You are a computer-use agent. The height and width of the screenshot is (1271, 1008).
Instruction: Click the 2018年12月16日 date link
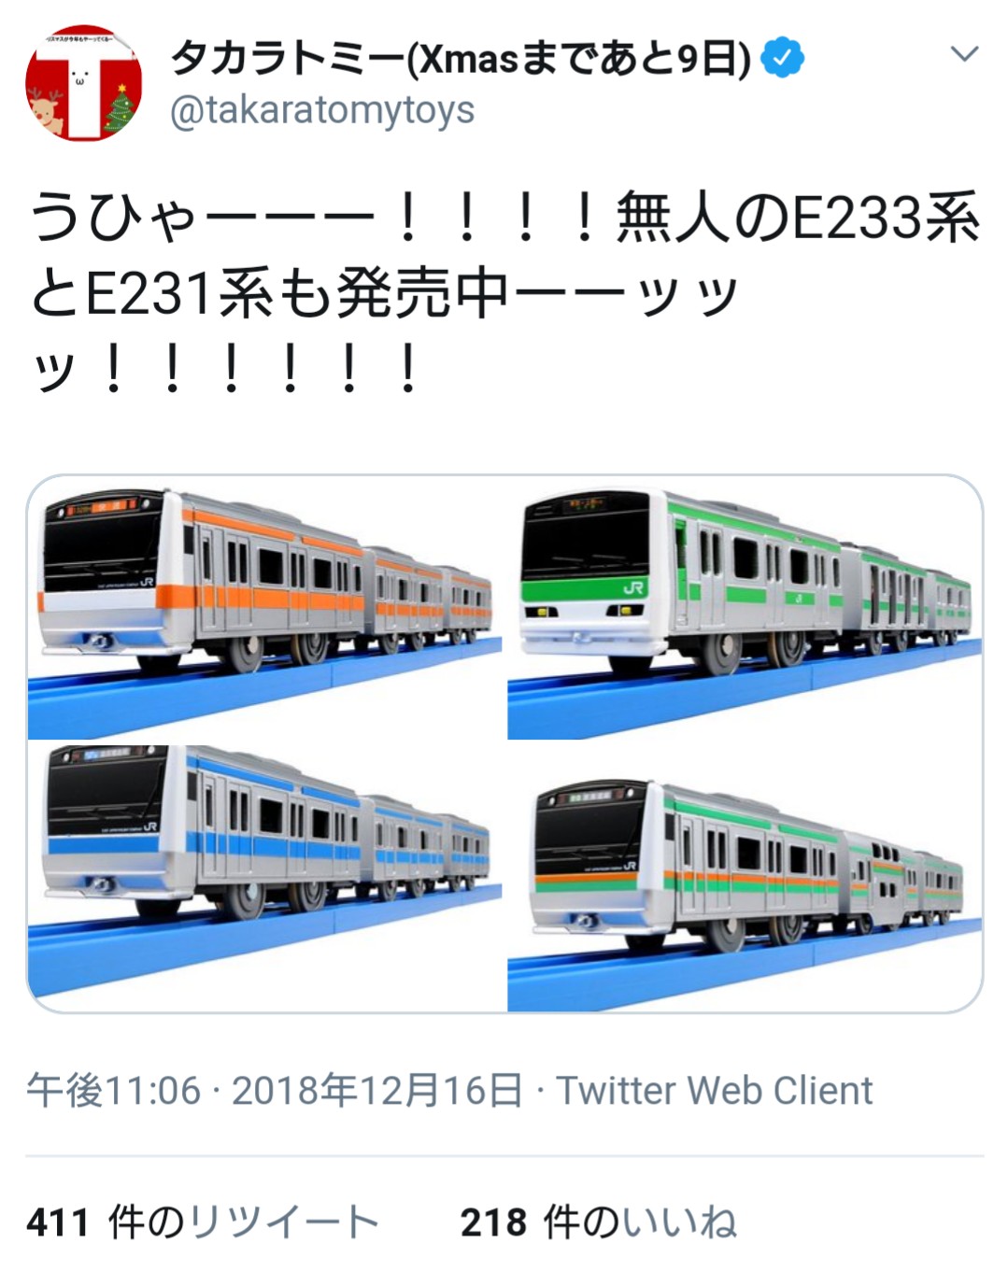377,1091
